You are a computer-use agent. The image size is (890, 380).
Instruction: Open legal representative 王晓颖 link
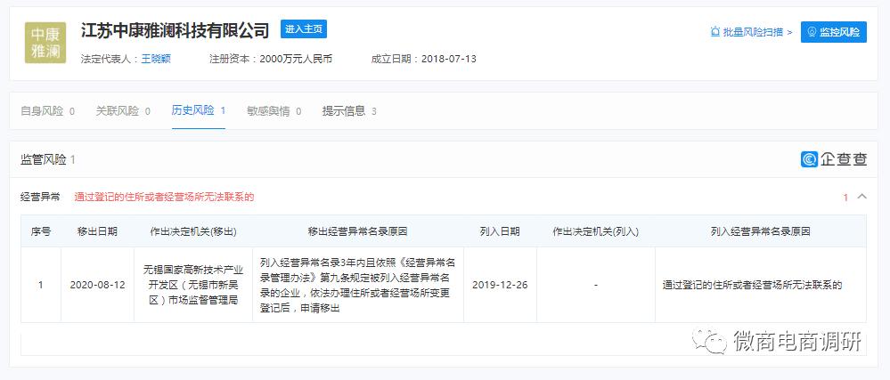tap(156, 59)
